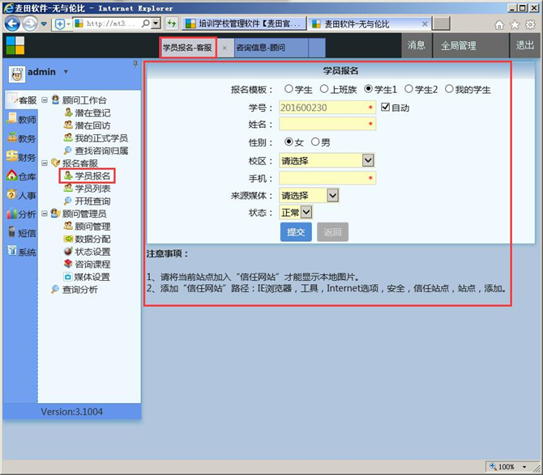
Task: Click the IE forward arrow button
Action: (30, 23)
